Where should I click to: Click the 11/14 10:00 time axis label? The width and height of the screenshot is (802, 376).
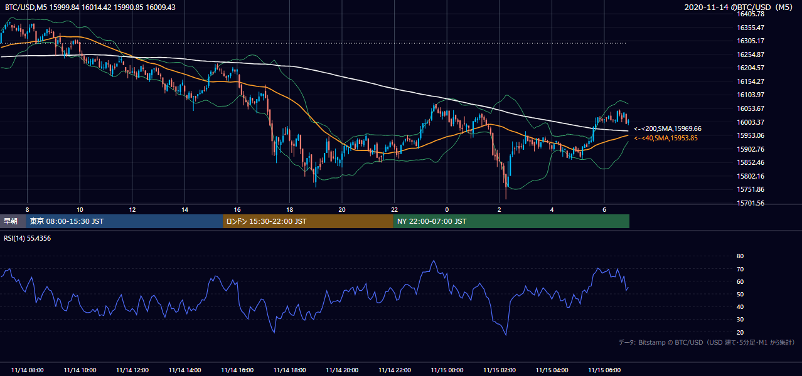click(80, 370)
